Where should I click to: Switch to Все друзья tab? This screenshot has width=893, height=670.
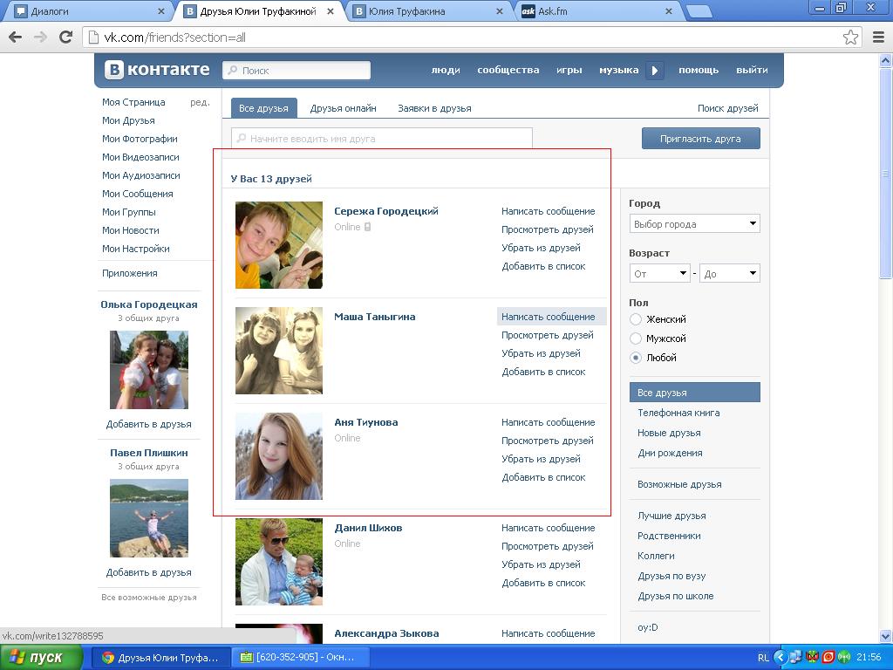tap(263, 108)
